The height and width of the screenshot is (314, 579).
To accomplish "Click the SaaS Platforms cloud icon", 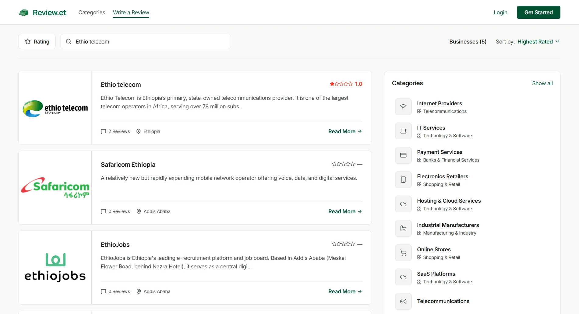I will (x=403, y=277).
